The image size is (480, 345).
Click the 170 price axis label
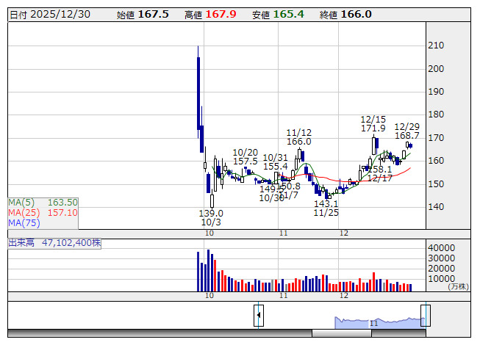436,138
